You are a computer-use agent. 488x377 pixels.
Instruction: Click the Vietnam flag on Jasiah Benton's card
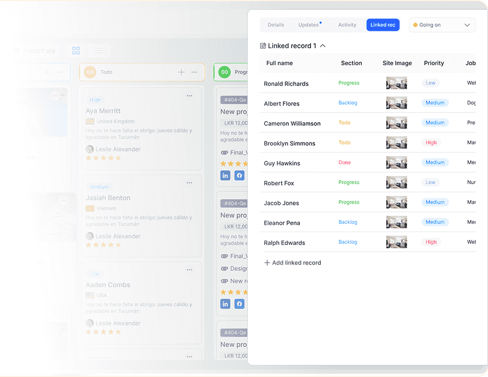(x=90, y=208)
